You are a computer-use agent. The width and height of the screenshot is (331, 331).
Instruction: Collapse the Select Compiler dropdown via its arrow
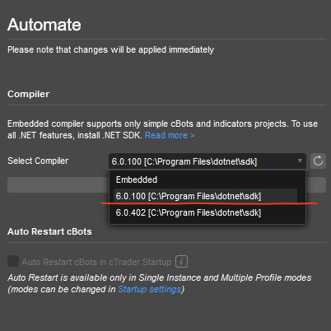(x=300, y=161)
